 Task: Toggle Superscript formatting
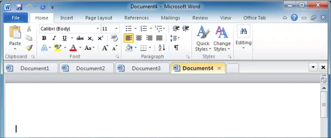100,38
